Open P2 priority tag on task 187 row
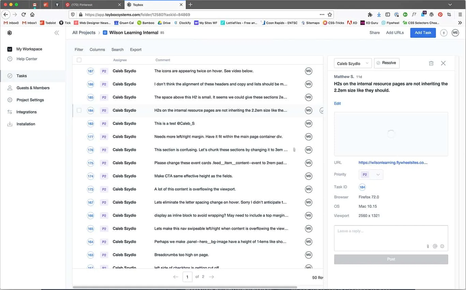Image resolution: width=466 pixels, height=290 pixels. [x=104, y=71]
